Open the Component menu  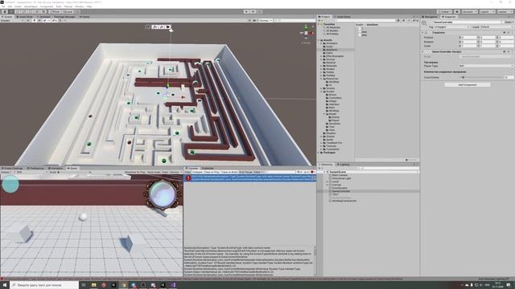(x=47, y=6)
